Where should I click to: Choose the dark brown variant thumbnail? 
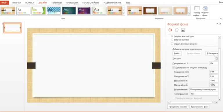pyautogui.click(x=150, y=10)
